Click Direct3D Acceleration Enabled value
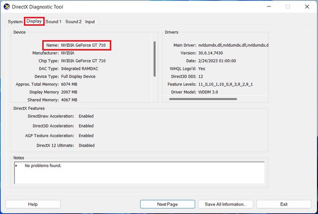This screenshot has width=318, height=214. click(x=86, y=126)
